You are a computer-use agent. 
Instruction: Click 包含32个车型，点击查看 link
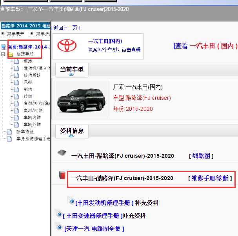114,50
